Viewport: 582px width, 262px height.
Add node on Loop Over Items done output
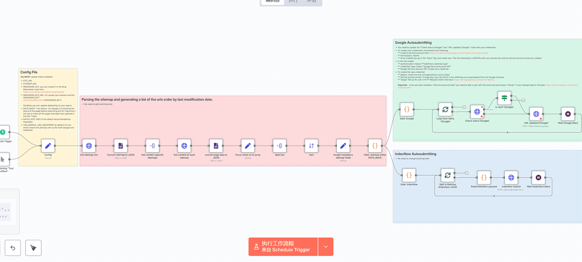coord(464,107)
